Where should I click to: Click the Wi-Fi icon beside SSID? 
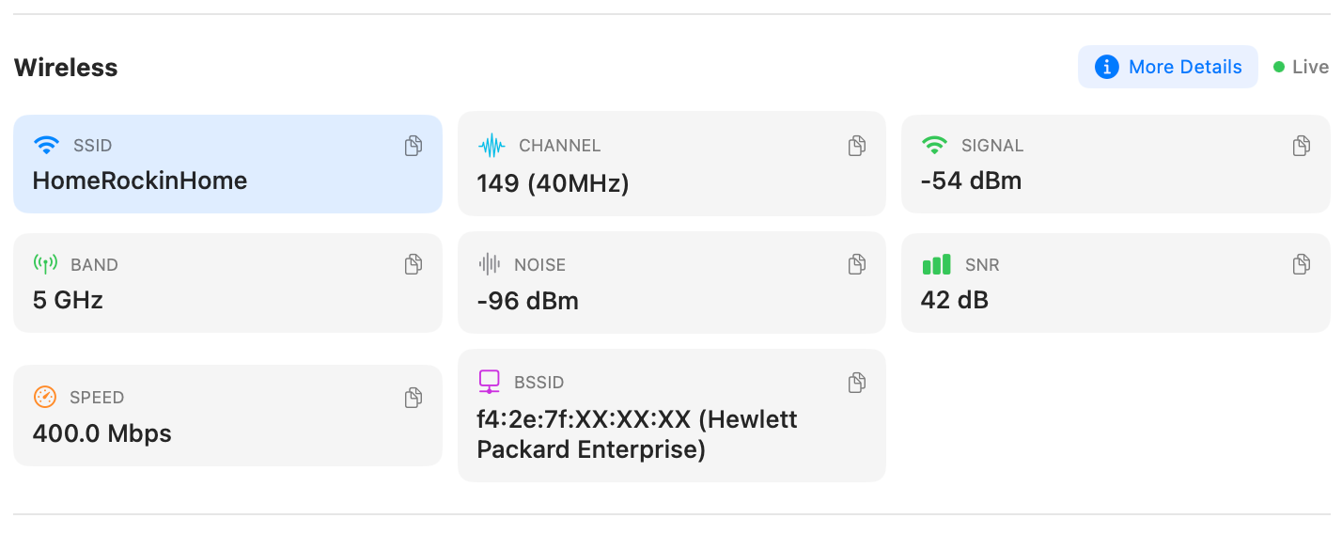[x=46, y=146]
